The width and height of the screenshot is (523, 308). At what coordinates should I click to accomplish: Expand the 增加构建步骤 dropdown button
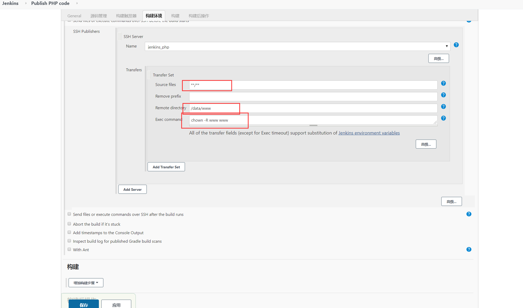click(x=86, y=283)
